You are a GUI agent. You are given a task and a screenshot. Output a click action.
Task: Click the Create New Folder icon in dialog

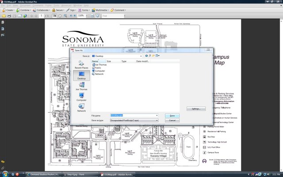click(153, 56)
